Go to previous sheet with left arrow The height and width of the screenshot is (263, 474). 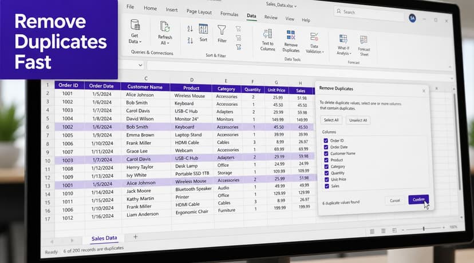coord(52,242)
